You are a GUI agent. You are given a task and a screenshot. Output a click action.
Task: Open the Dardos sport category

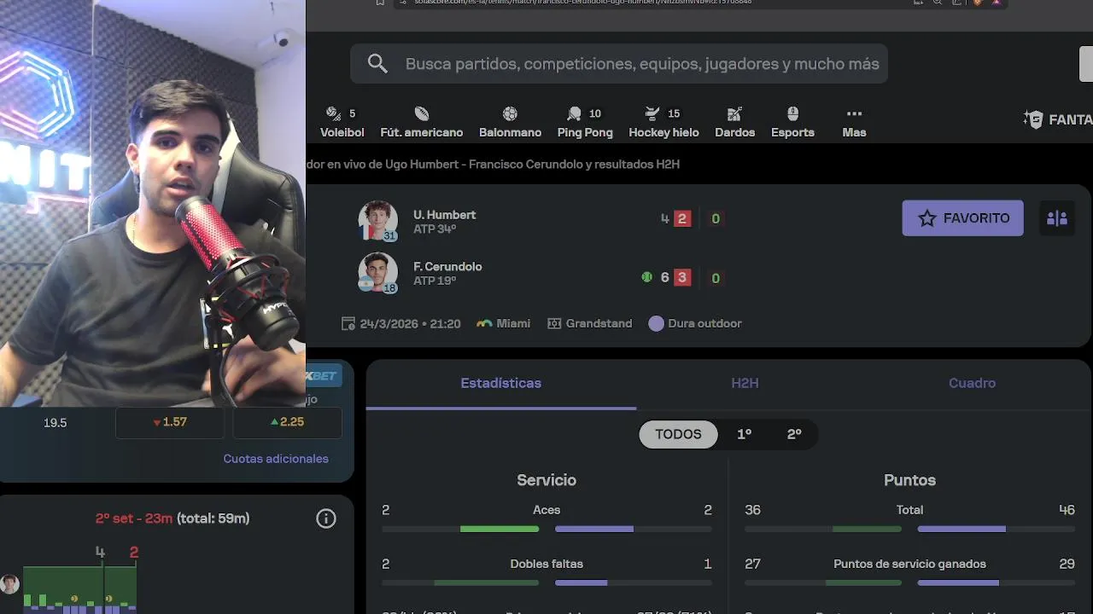(x=734, y=123)
